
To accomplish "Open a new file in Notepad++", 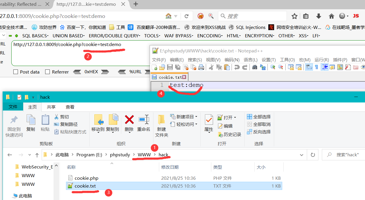I will [154, 67].
